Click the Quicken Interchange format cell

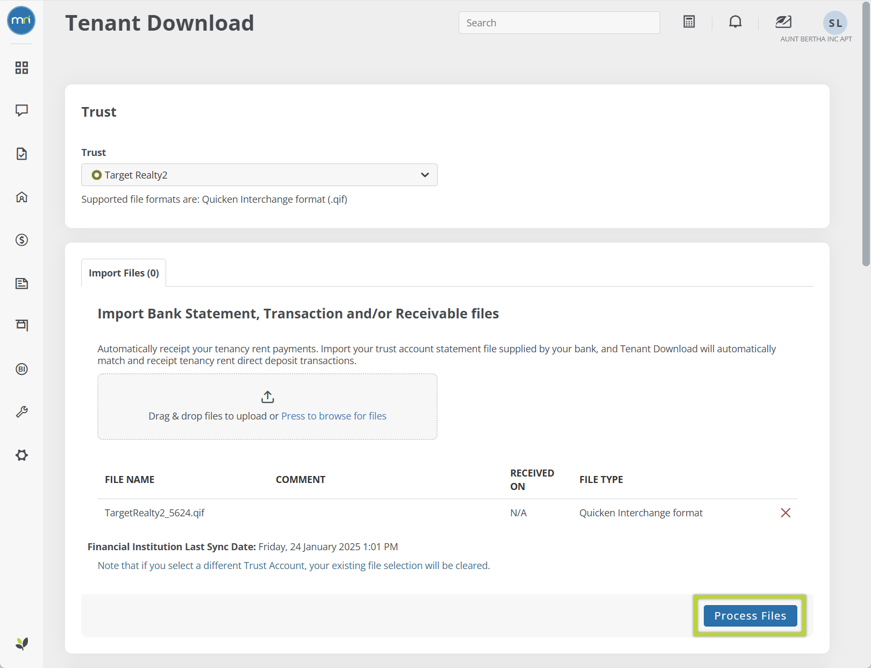641,513
